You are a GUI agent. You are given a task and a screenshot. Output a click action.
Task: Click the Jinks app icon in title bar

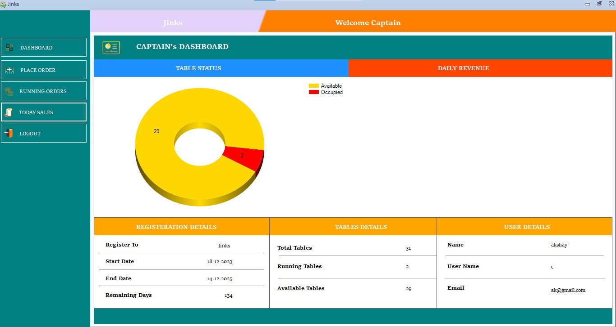pos(4,4)
